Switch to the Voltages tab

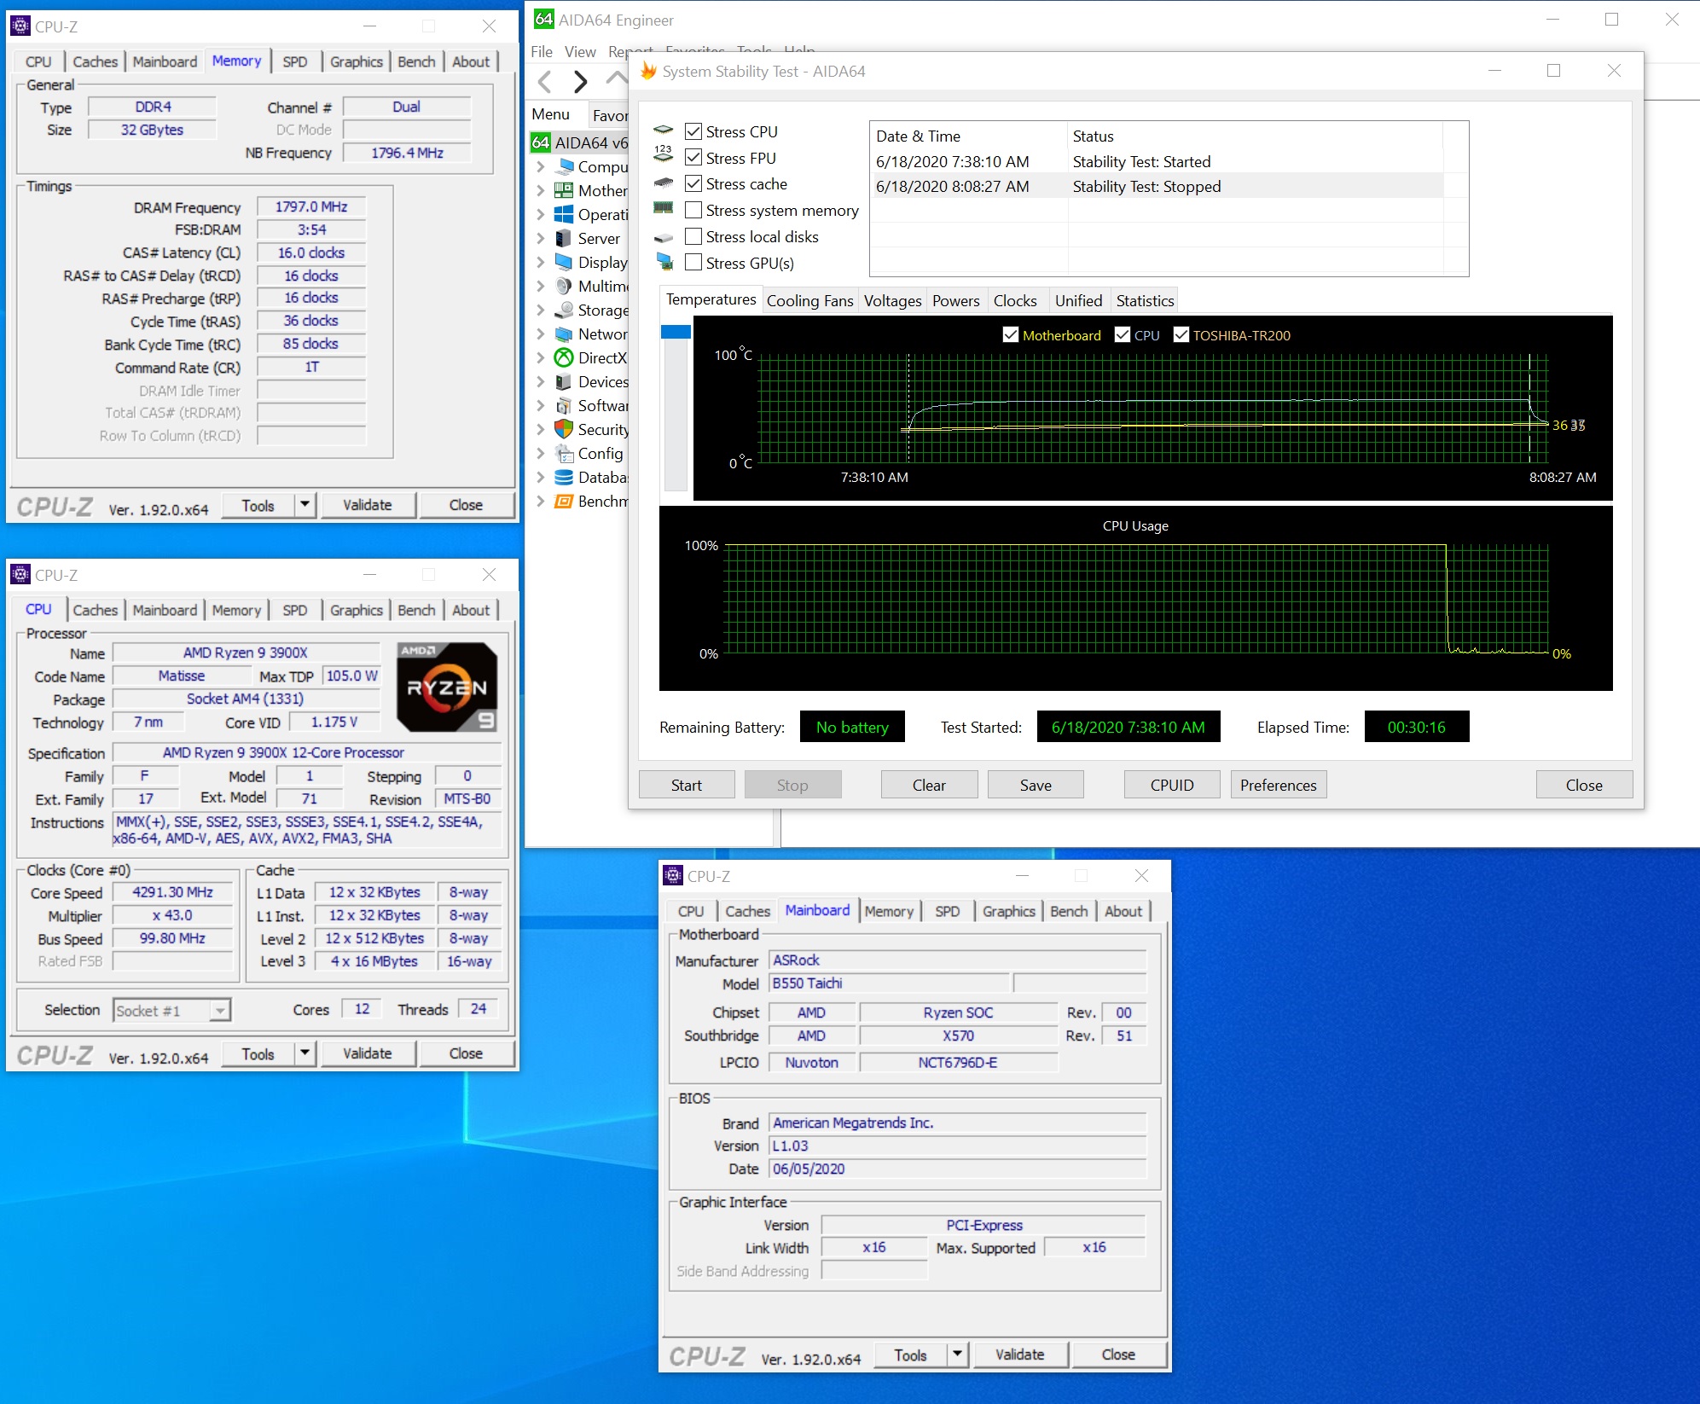click(x=891, y=300)
